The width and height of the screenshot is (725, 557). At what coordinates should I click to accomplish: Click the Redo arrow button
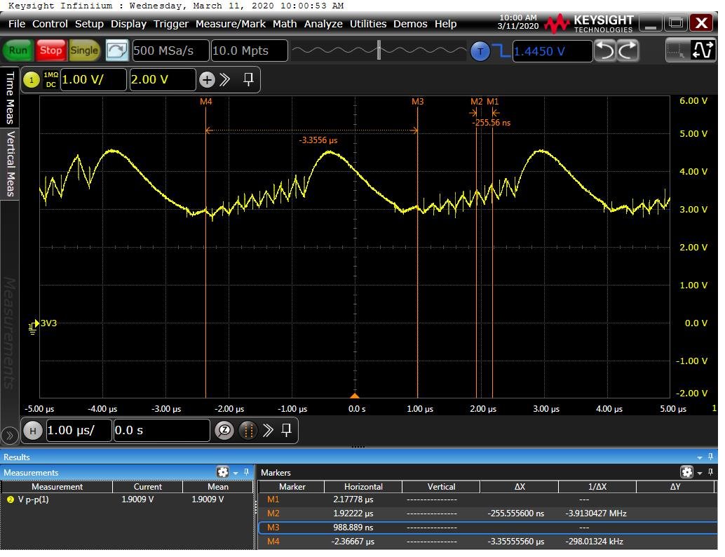[x=628, y=51]
